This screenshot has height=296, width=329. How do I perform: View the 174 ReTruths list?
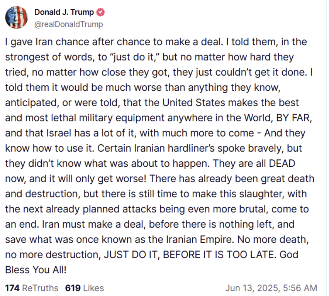click(32, 288)
